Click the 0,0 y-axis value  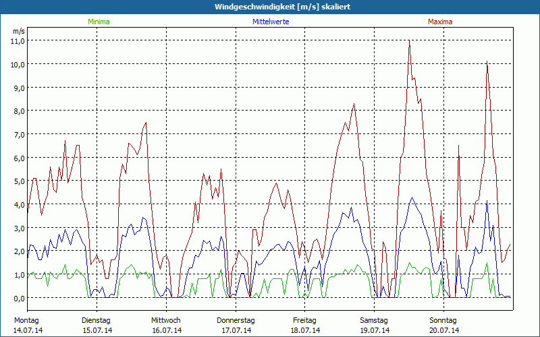click(19, 298)
